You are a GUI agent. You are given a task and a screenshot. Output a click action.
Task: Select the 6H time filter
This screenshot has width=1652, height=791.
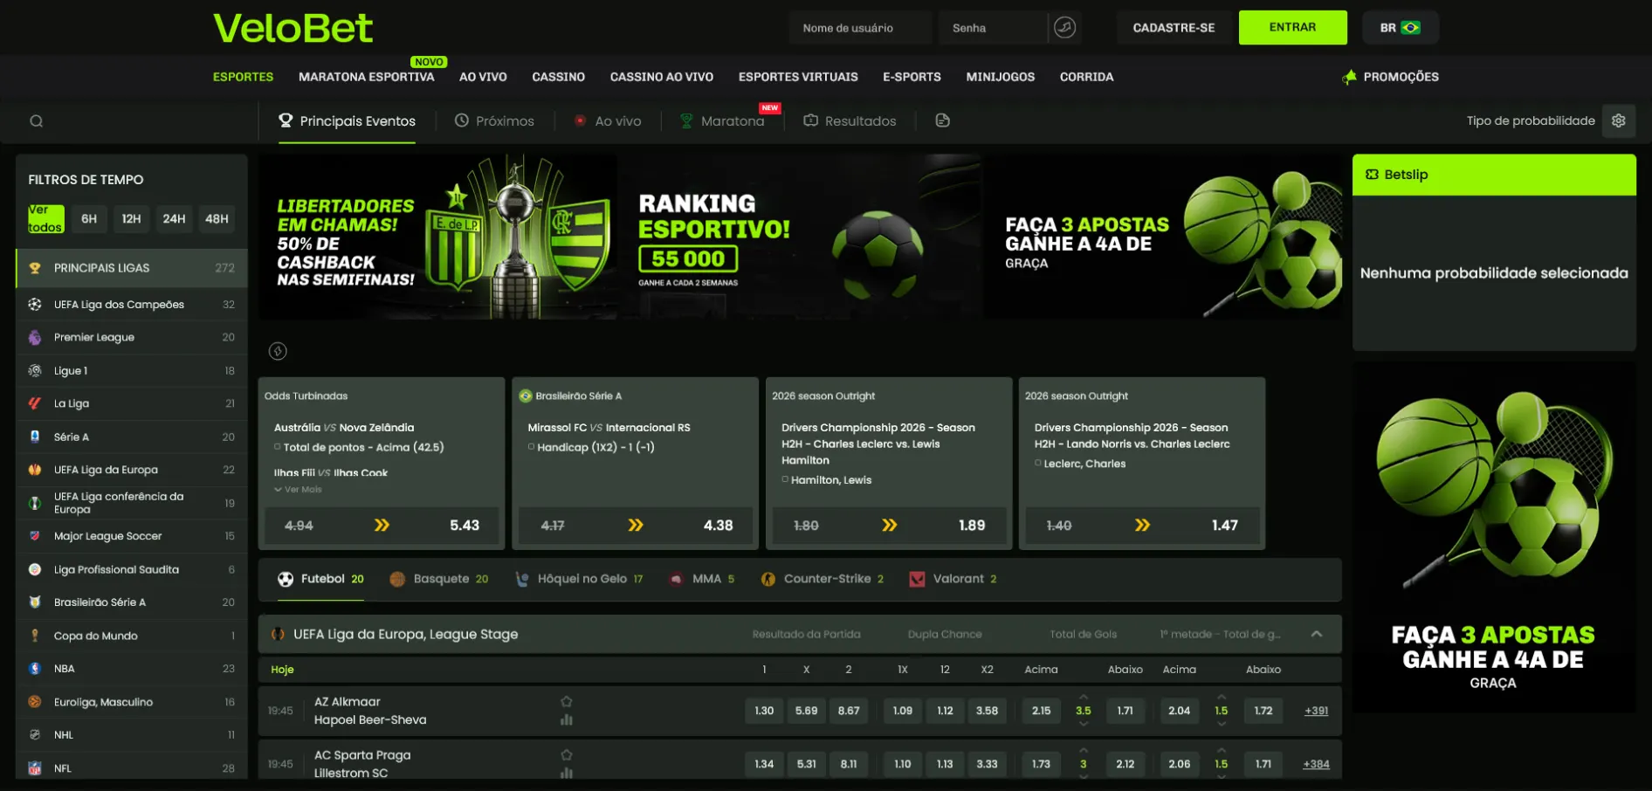pos(89,218)
